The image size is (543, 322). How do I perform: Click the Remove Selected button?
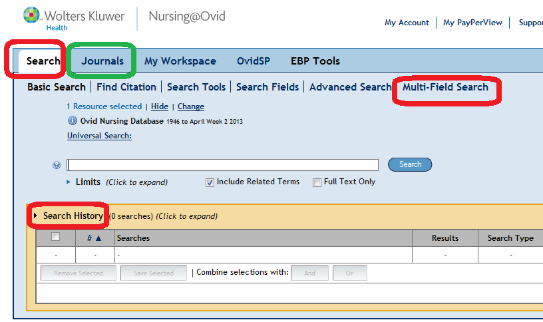click(x=79, y=273)
